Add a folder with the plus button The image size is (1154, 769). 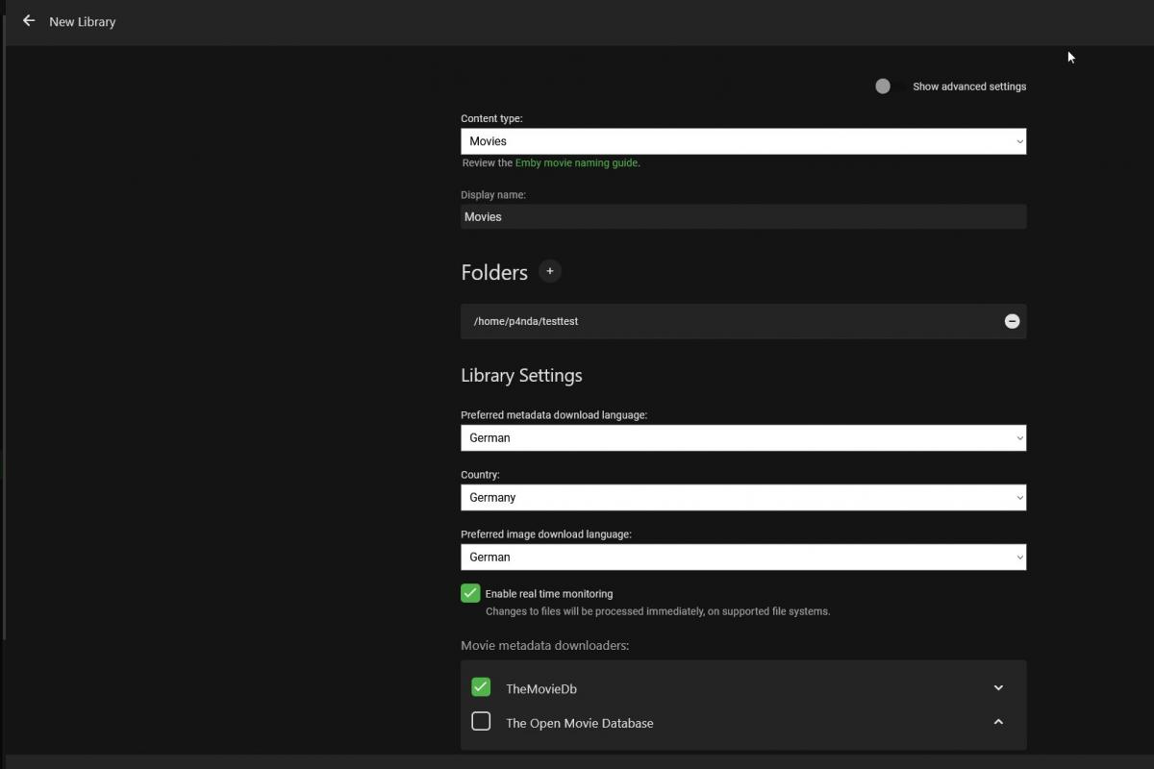click(549, 271)
